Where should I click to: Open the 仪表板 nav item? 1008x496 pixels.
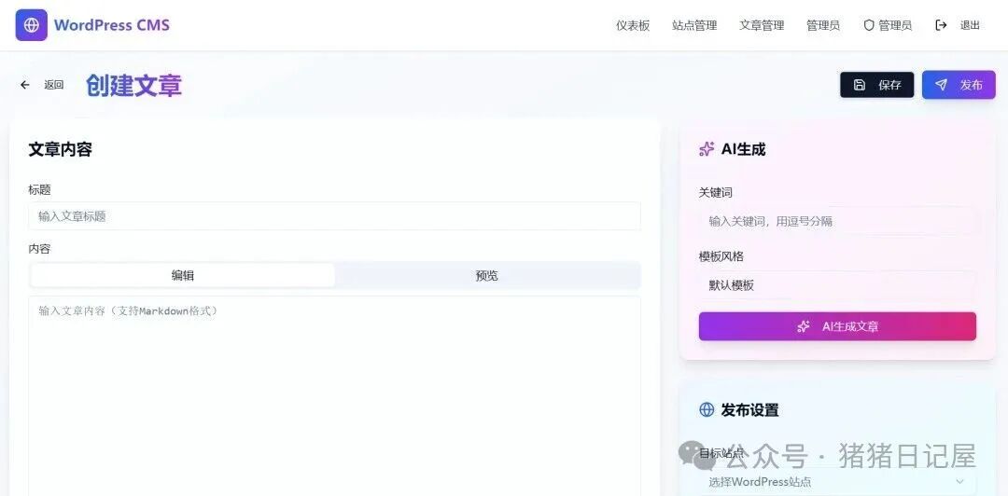(633, 26)
